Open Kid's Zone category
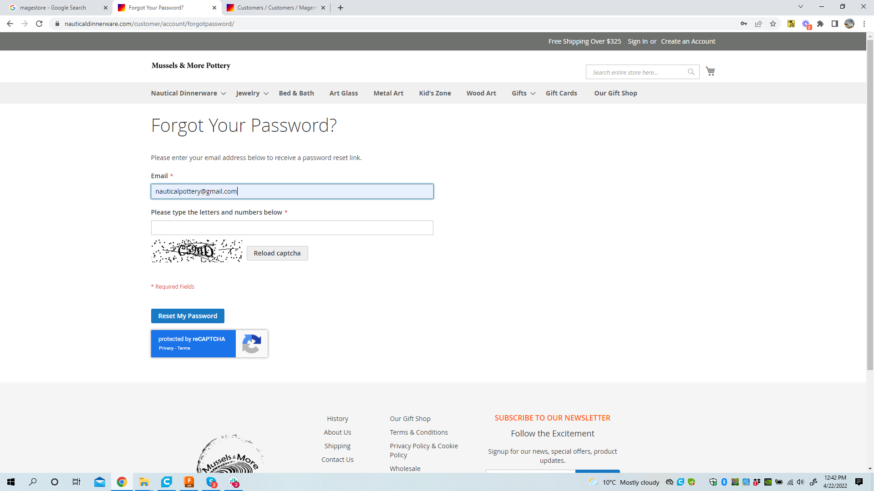The width and height of the screenshot is (874, 491). [435, 93]
